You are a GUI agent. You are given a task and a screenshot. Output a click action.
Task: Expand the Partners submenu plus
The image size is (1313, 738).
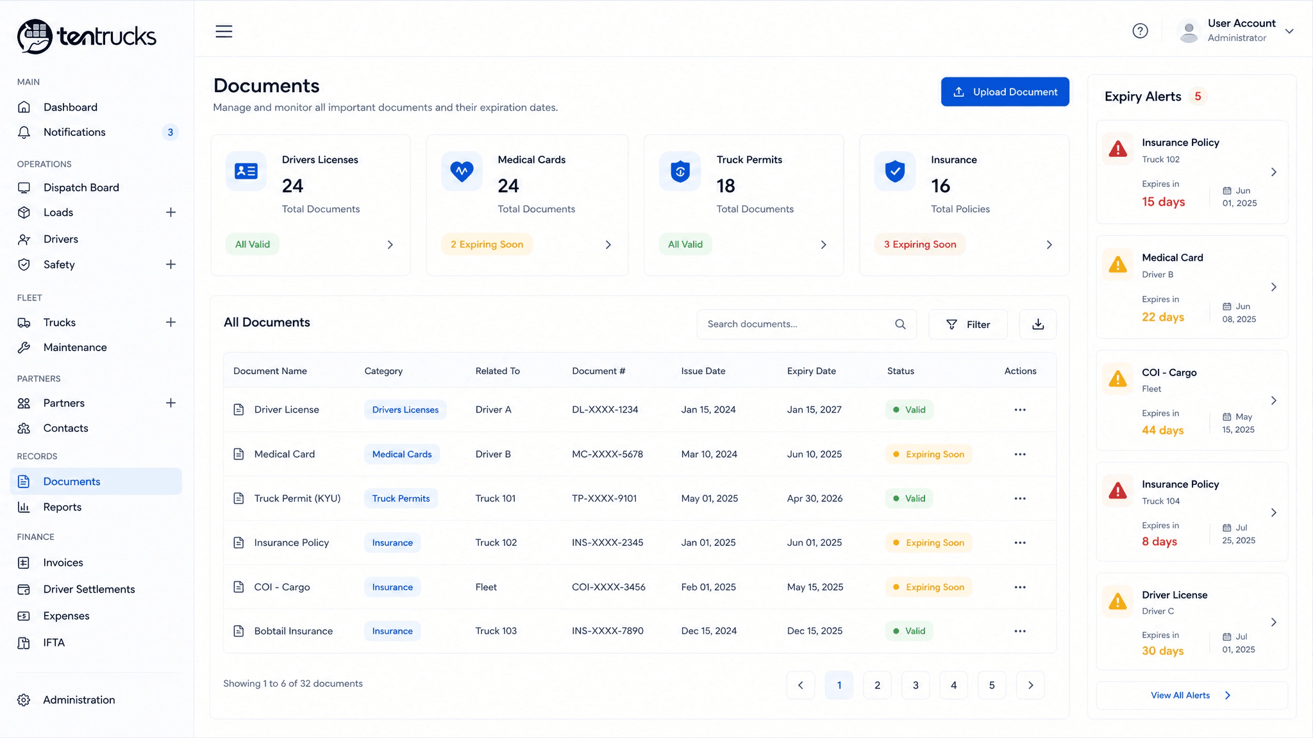171,403
